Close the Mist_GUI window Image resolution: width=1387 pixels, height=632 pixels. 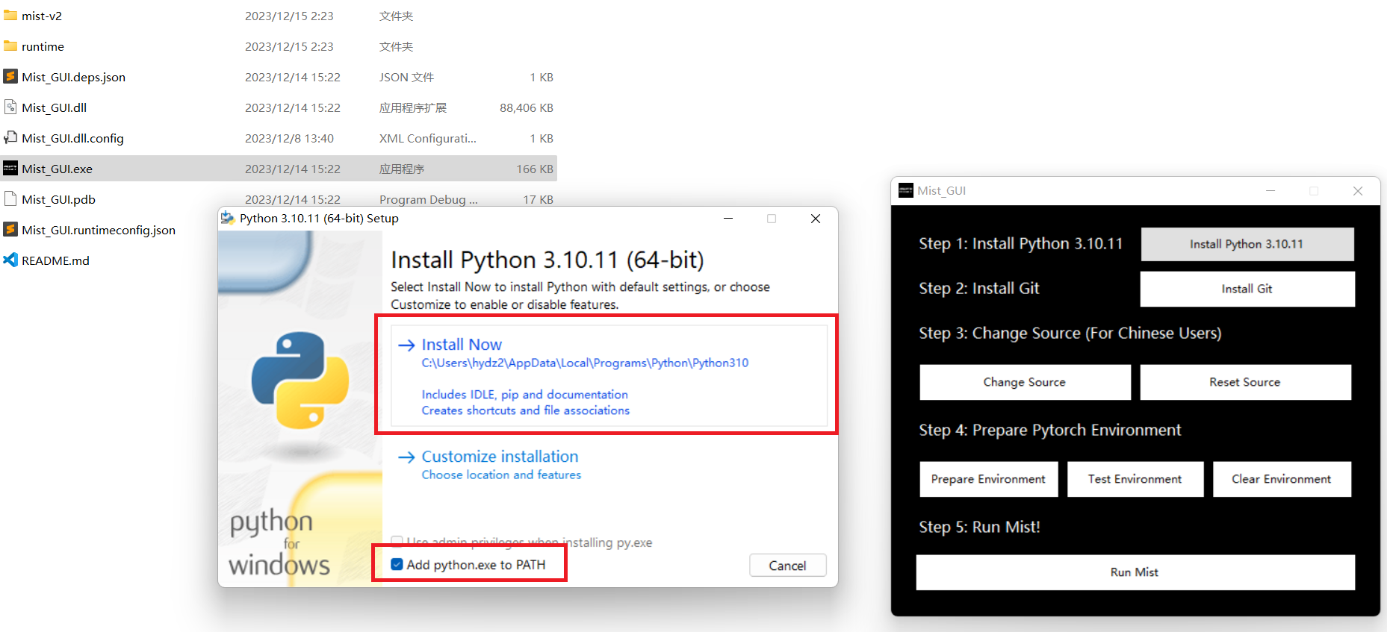pyautogui.click(x=1358, y=191)
